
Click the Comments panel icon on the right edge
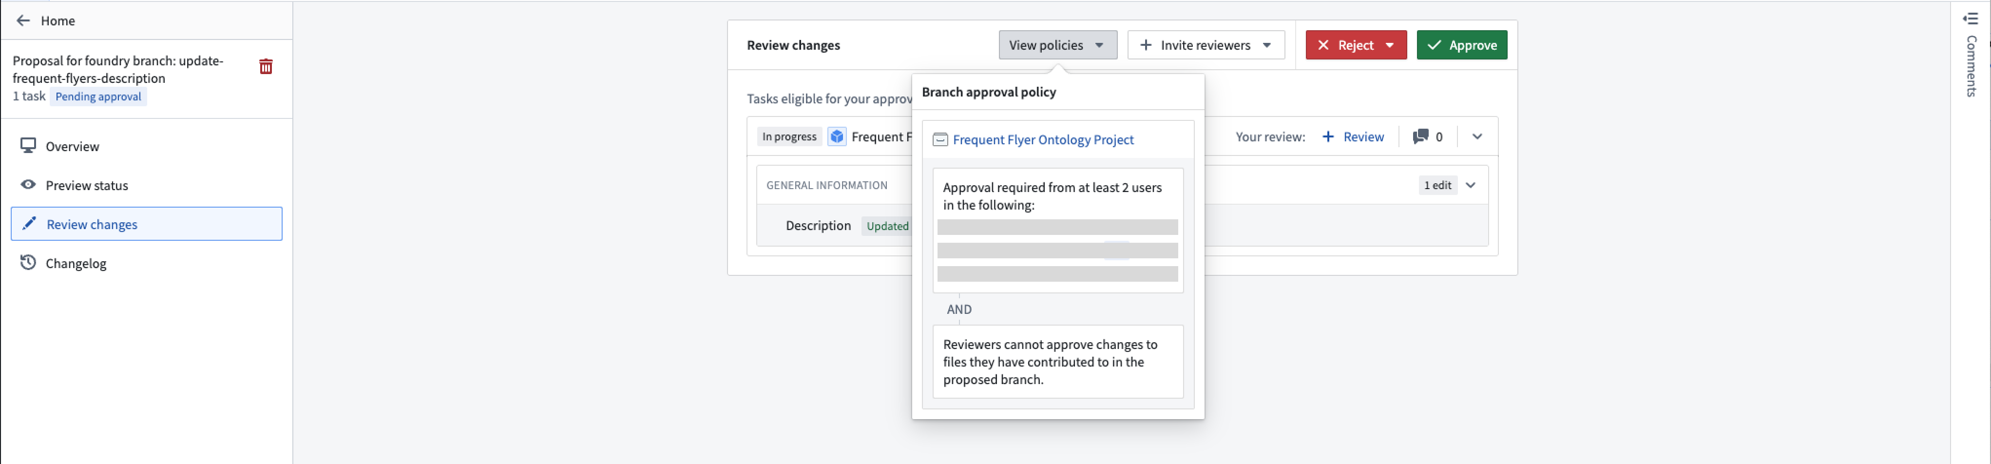tap(1970, 19)
